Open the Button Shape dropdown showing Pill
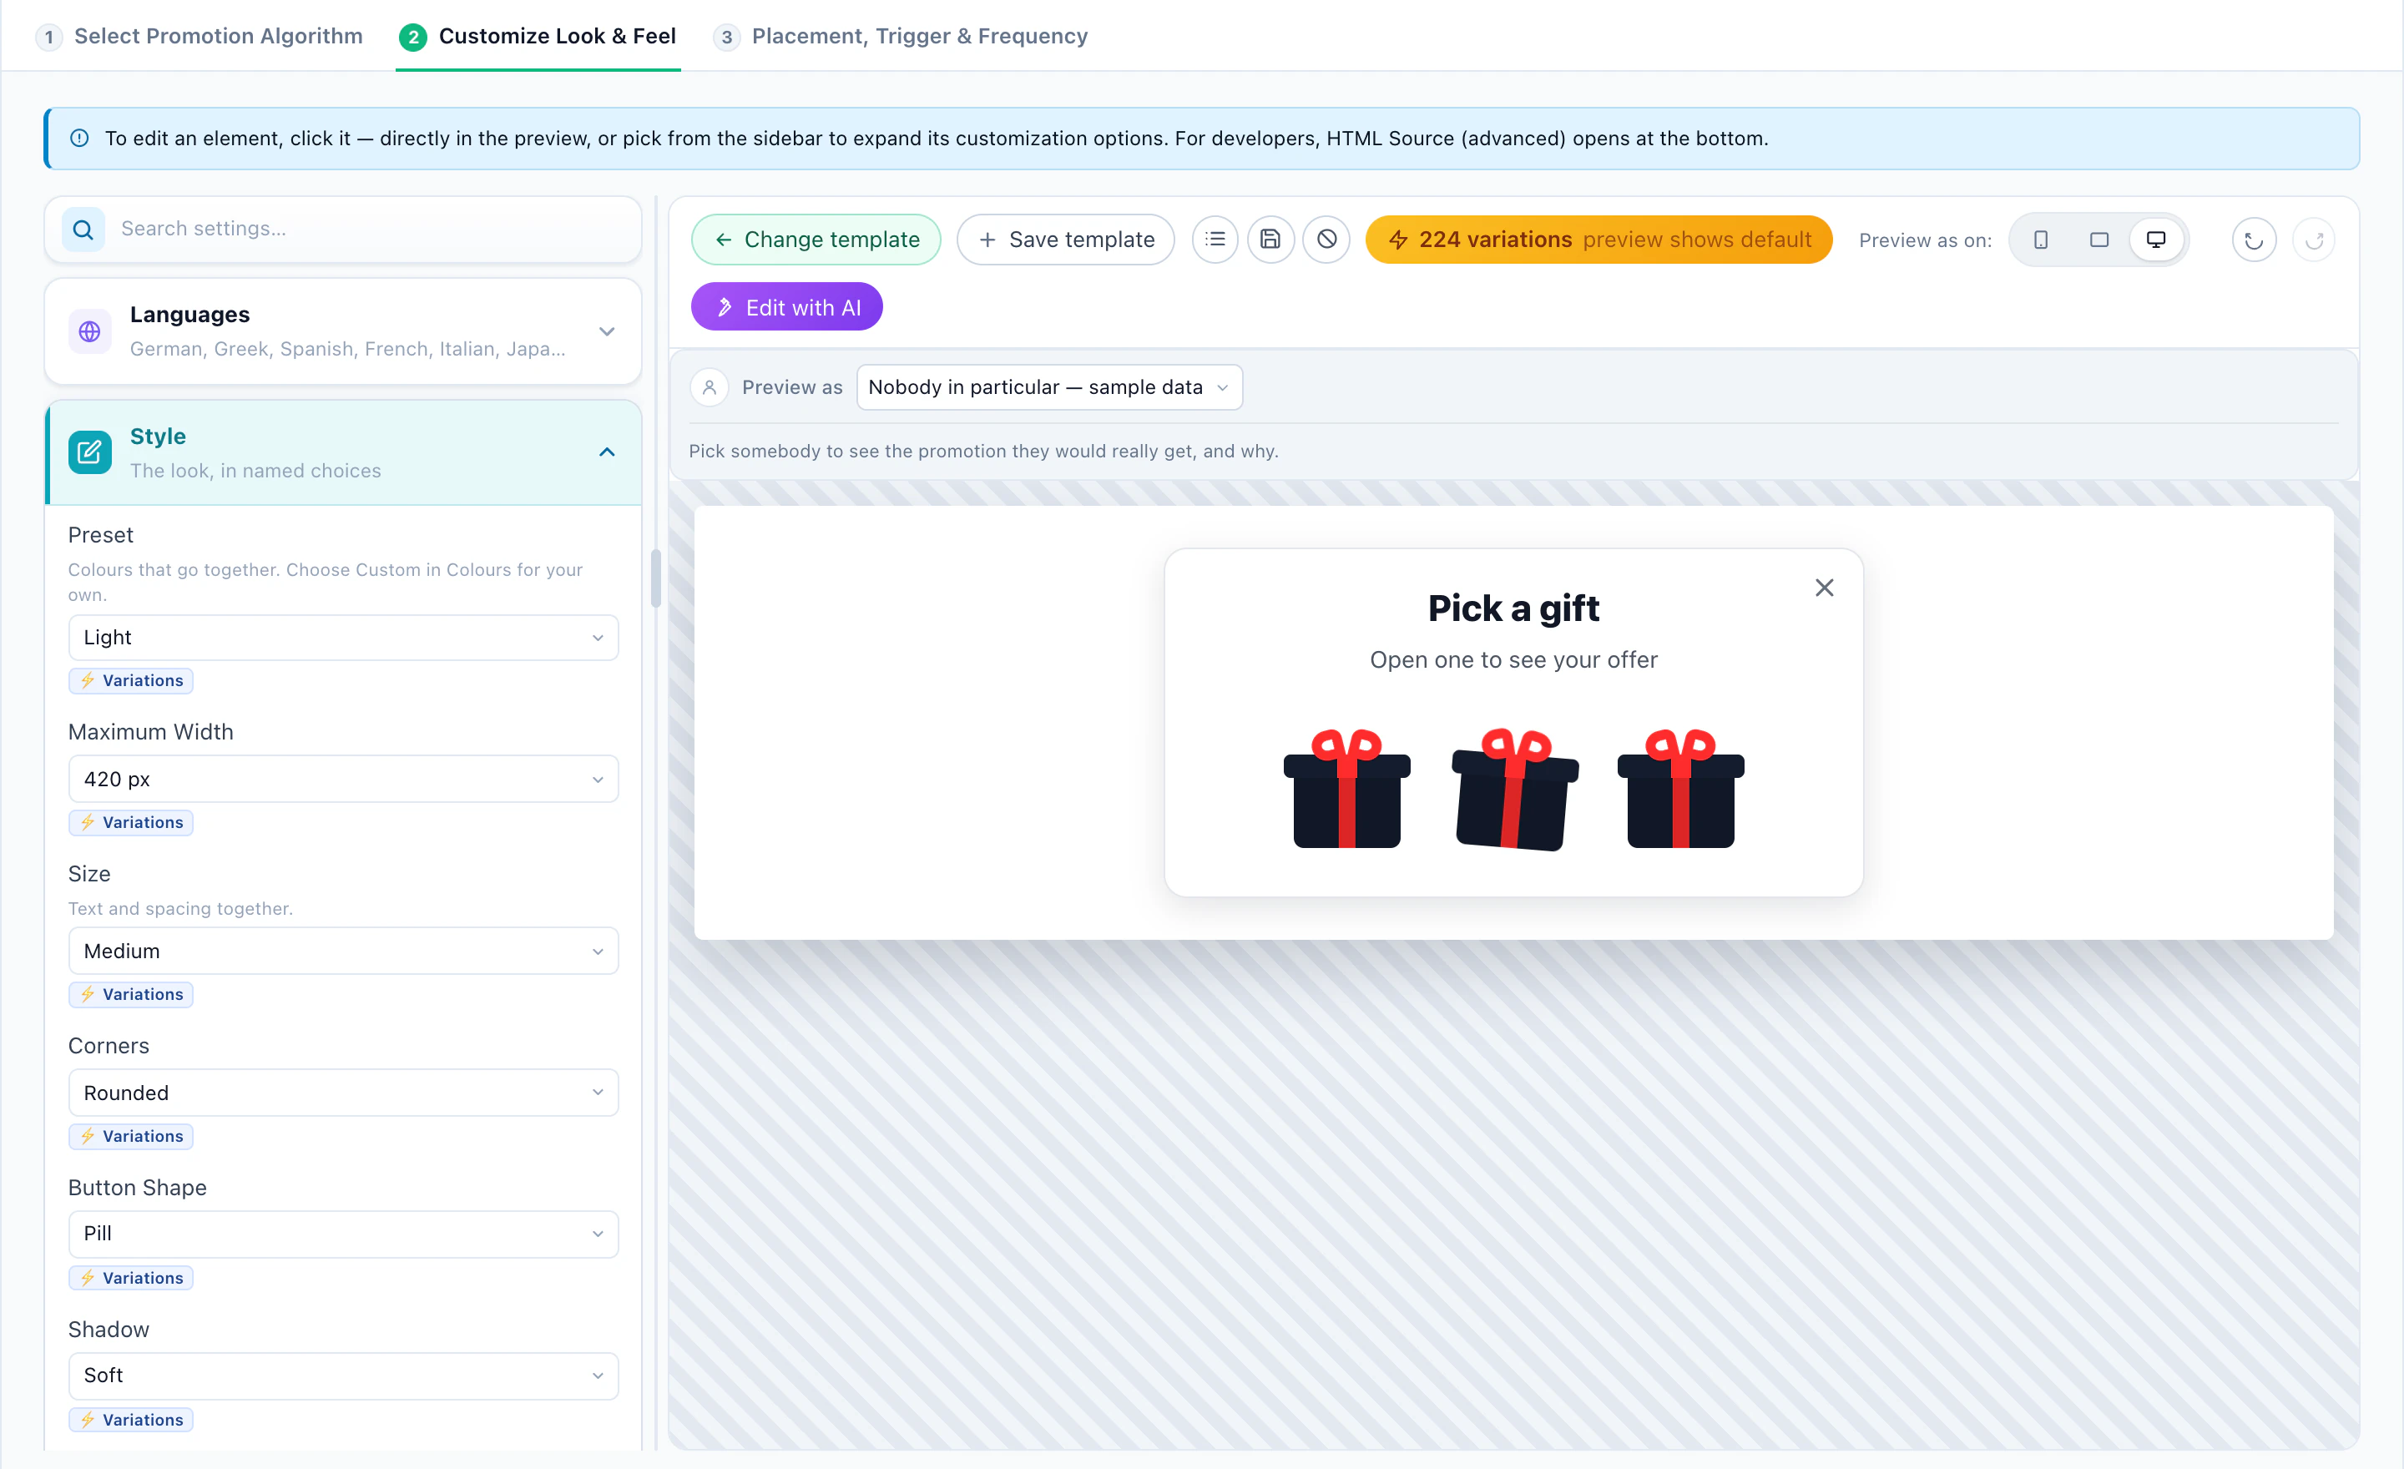The image size is (2404, 1469). (x=343, y=1234)
